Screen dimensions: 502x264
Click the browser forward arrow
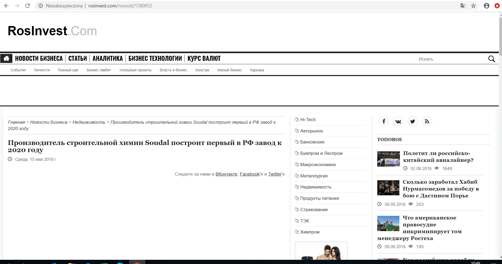pos(17,6)
